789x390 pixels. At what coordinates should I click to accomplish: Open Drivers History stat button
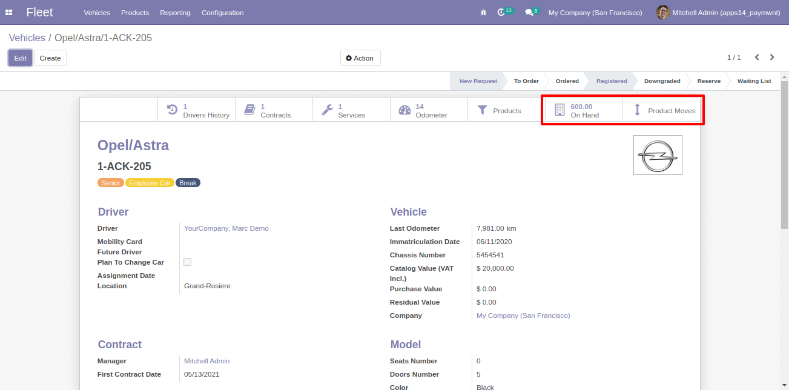[197, 110]
